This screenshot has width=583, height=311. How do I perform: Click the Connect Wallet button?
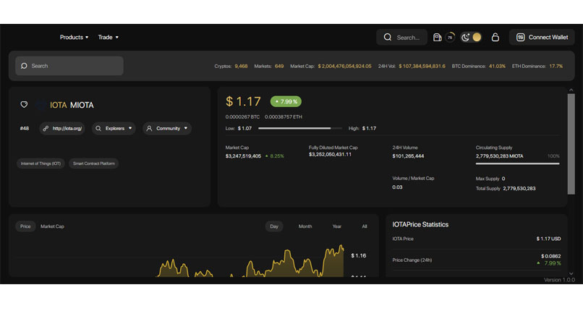pos(542,37)
